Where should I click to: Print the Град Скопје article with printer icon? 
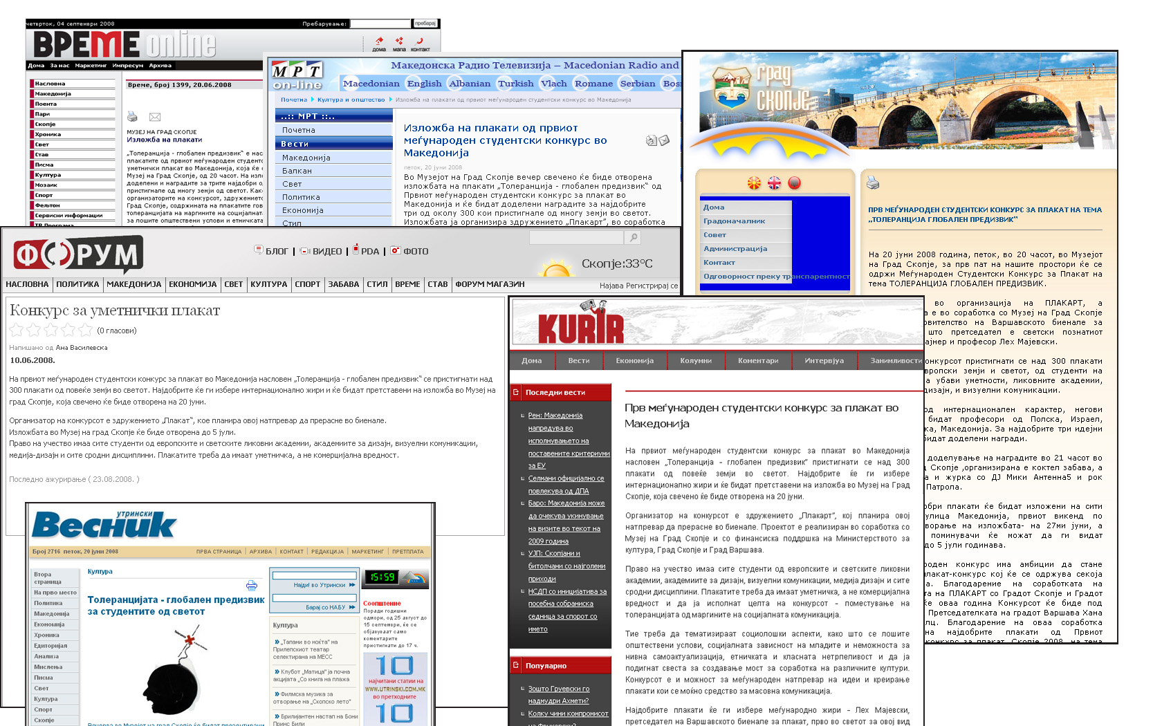[873, 183]
